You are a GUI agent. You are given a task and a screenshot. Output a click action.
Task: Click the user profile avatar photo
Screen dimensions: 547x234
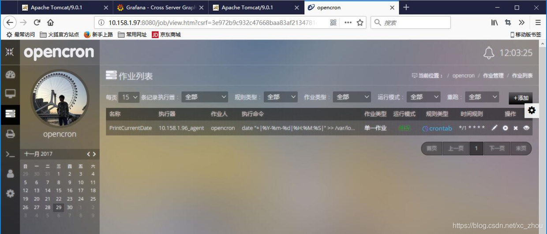coord(60,98)
